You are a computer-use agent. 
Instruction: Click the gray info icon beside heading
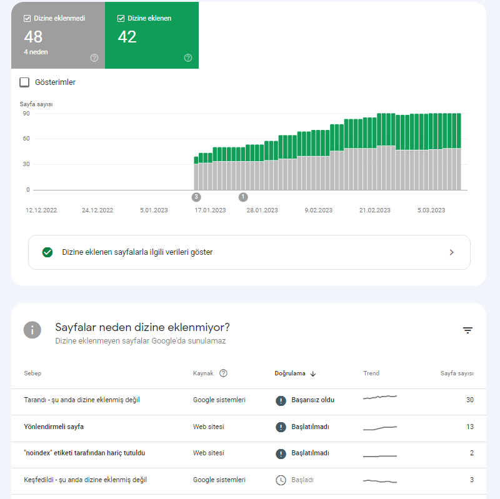pyautogui.click(x=32, y=330)
